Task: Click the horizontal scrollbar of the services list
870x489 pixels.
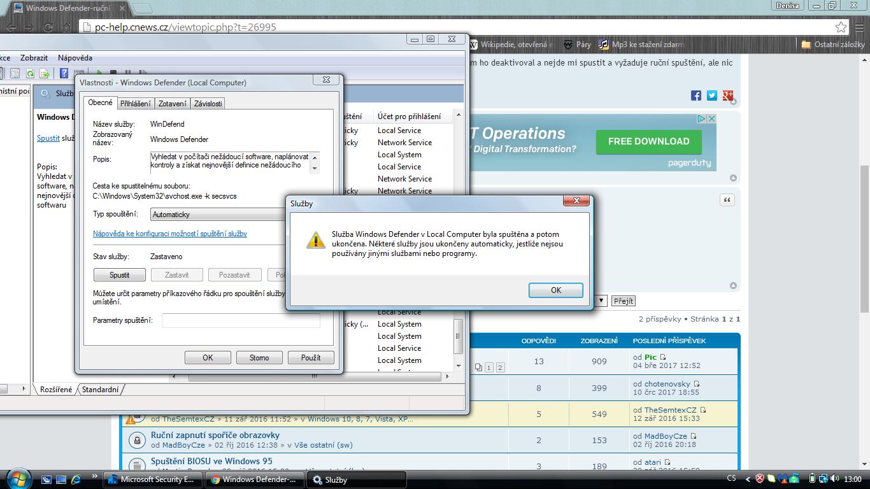Action: coord(312,376)
